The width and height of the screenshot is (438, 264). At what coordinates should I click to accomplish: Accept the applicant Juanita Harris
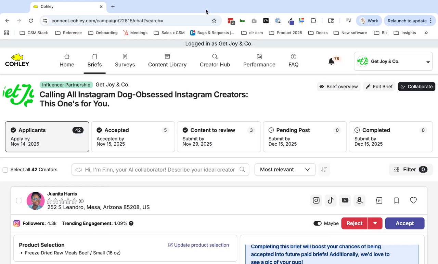click(404, 223)
